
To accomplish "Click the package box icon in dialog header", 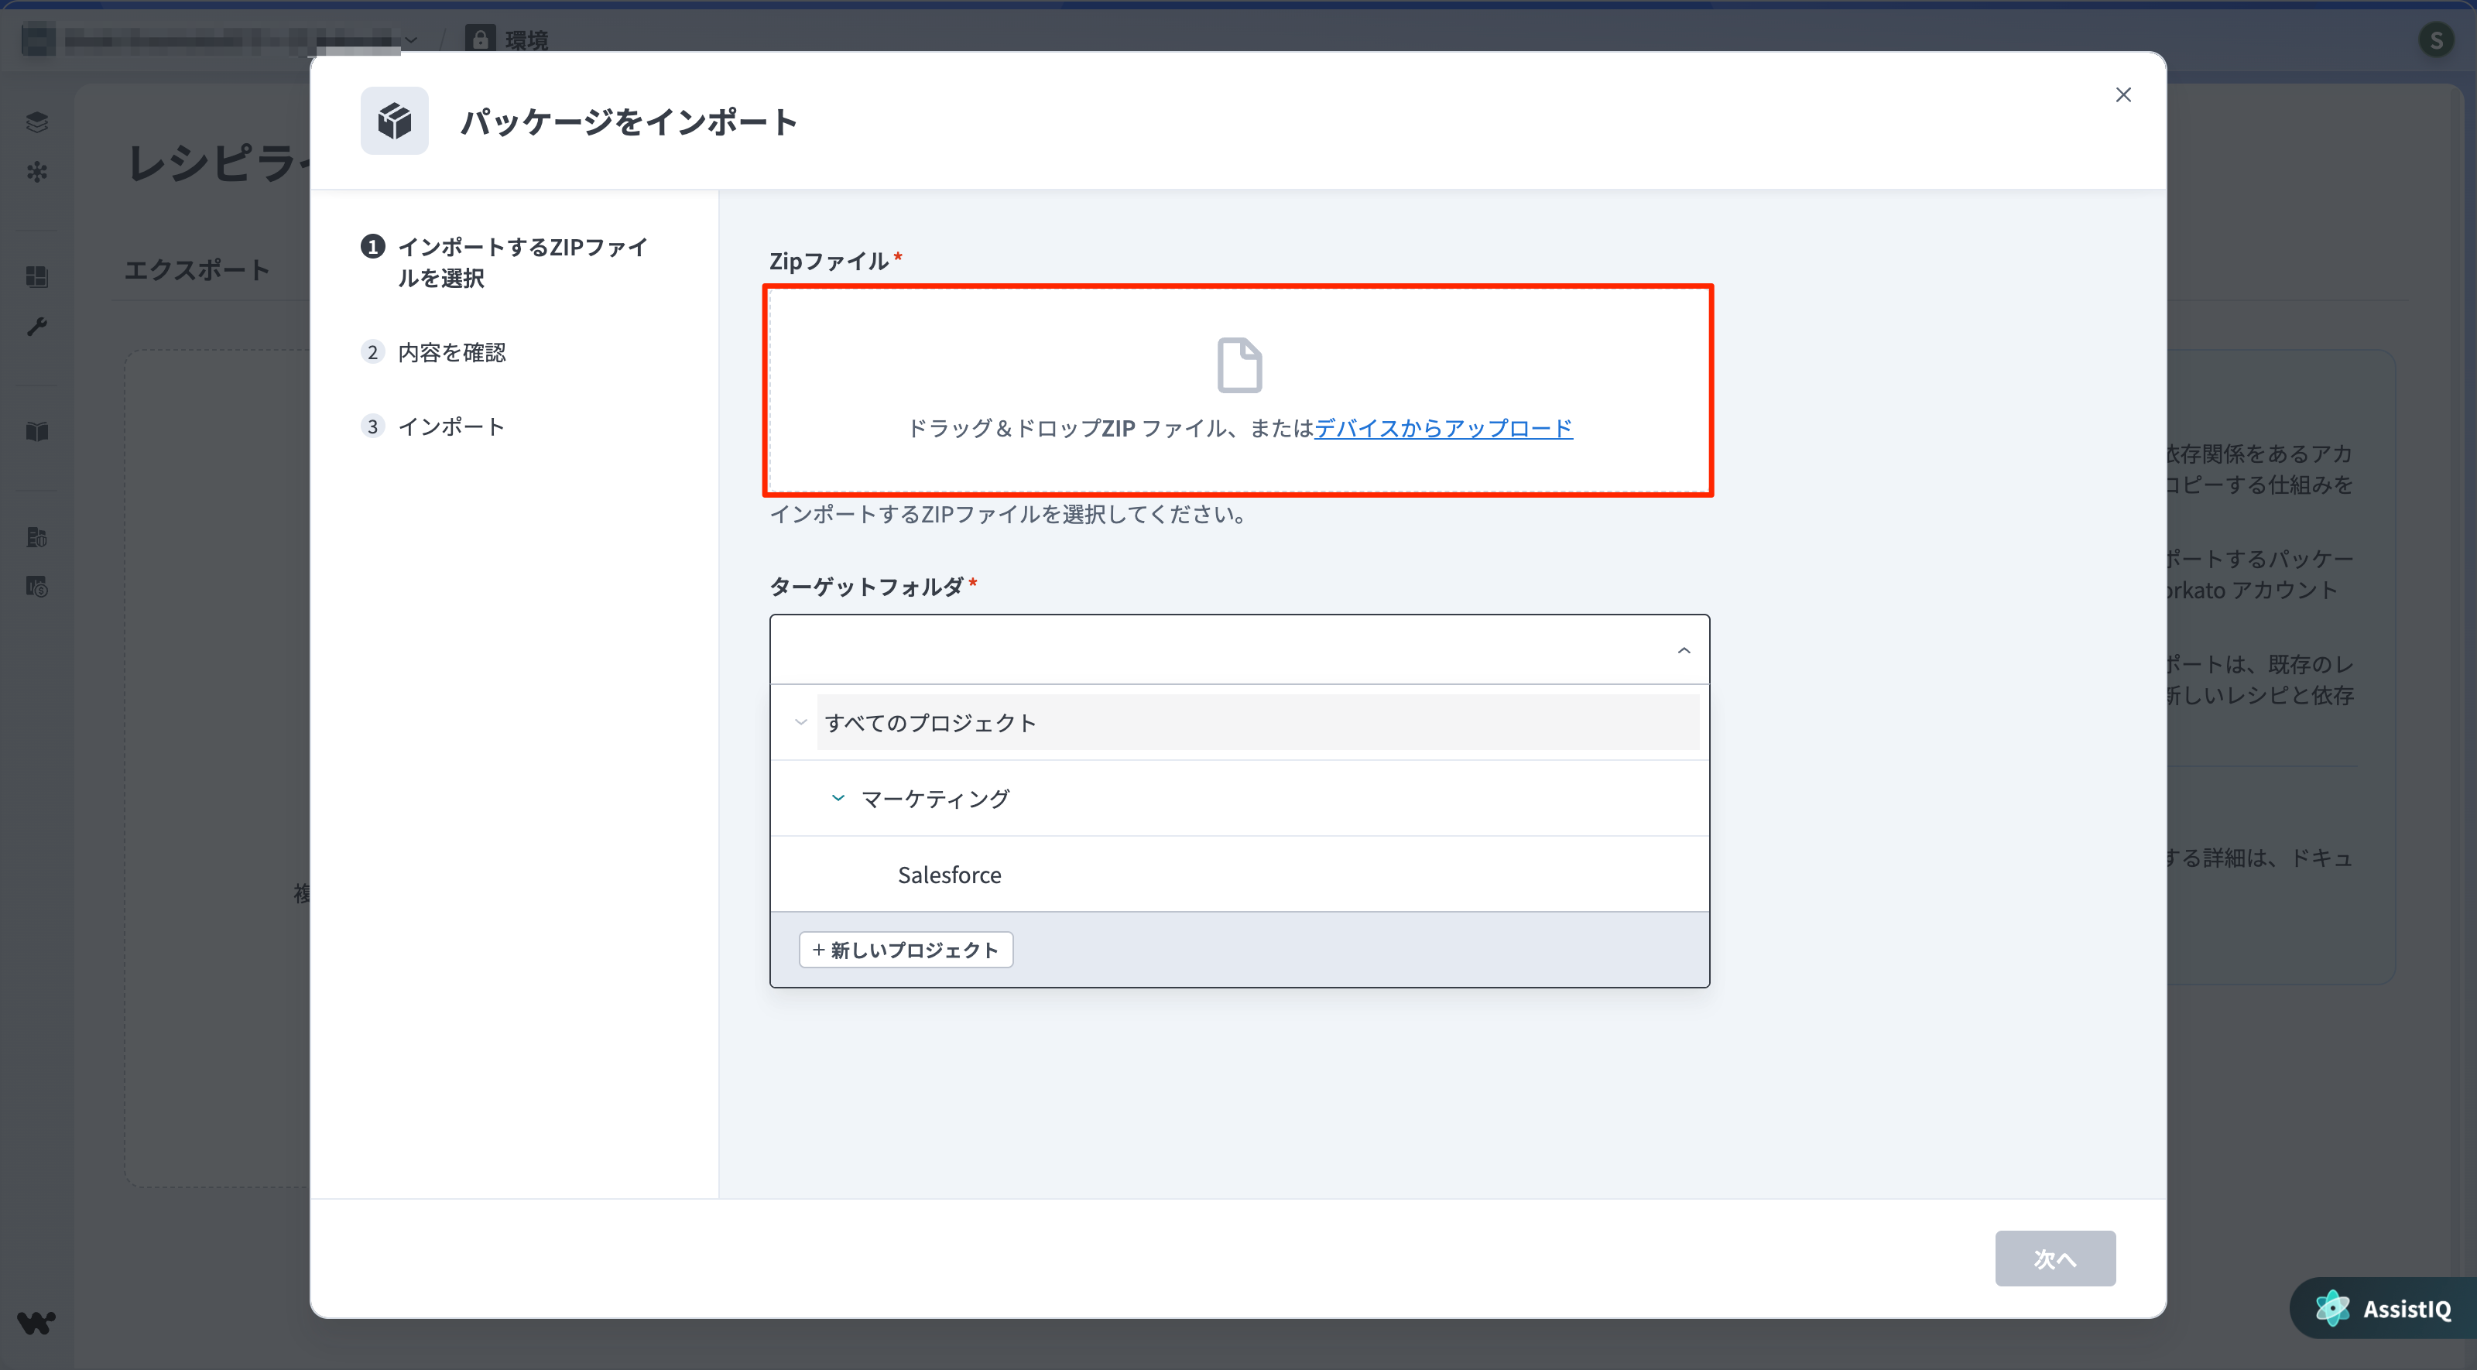I will pyautogui.click(x=394, y=122).
